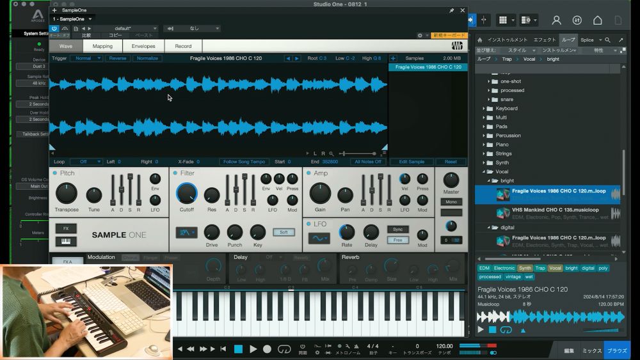640x360 pixels.
Task: Open the transfers arrows icon in toolbar
Action: click(x=577, y=20)
